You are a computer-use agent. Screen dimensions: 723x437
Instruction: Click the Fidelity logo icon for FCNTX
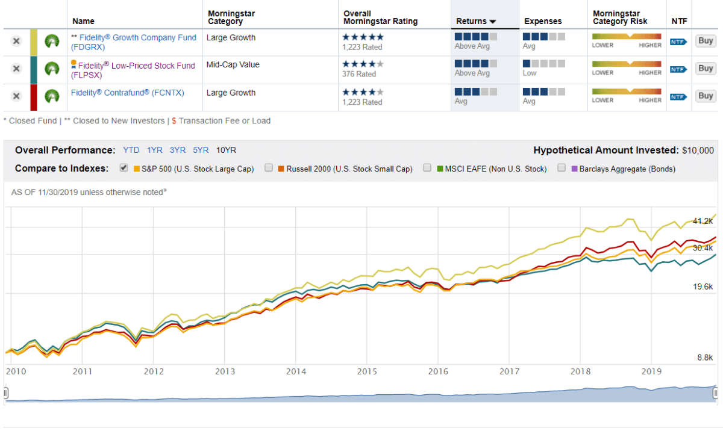click(52, 96)
